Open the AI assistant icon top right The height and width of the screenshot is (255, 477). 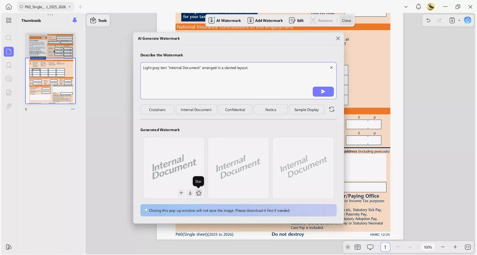coord(467,21)
